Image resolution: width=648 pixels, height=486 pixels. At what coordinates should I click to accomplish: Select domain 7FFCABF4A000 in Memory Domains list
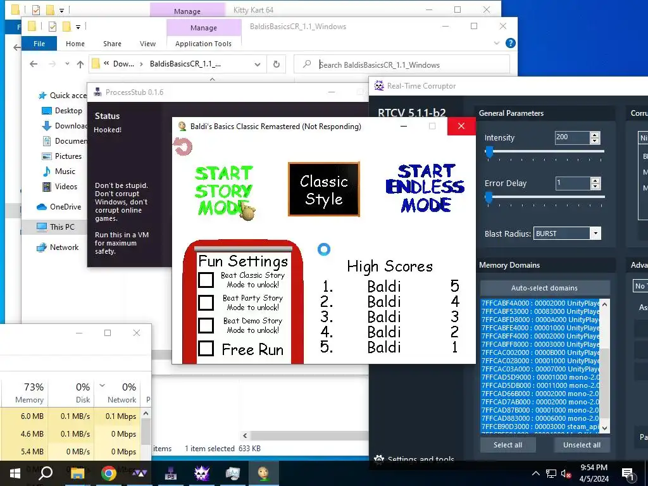pyautogui.click(x=540, y=303)
